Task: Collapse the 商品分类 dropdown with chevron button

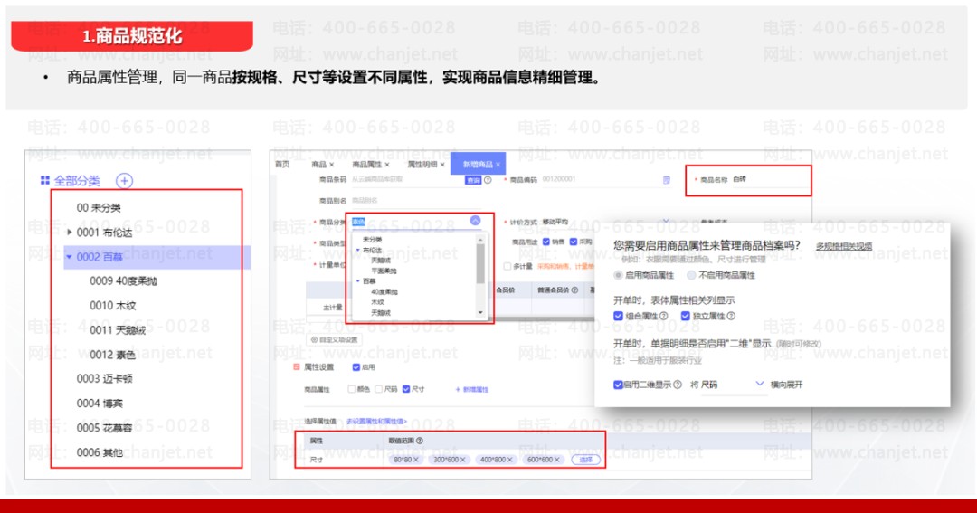Action: 476,221
